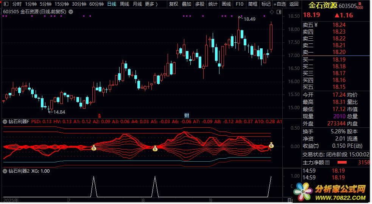The width and height of the screenshot is (372, 204).
Task: Click the leftmost money bag signal icon
Action: [94, 148]
